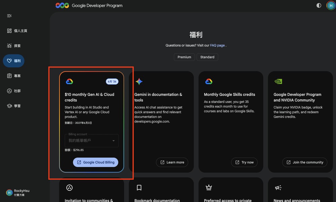The width and height of the screenshot is (336, 202).
Task: Click the 'Bookmark documentation' card title
Action: click(x=157, y=200)
